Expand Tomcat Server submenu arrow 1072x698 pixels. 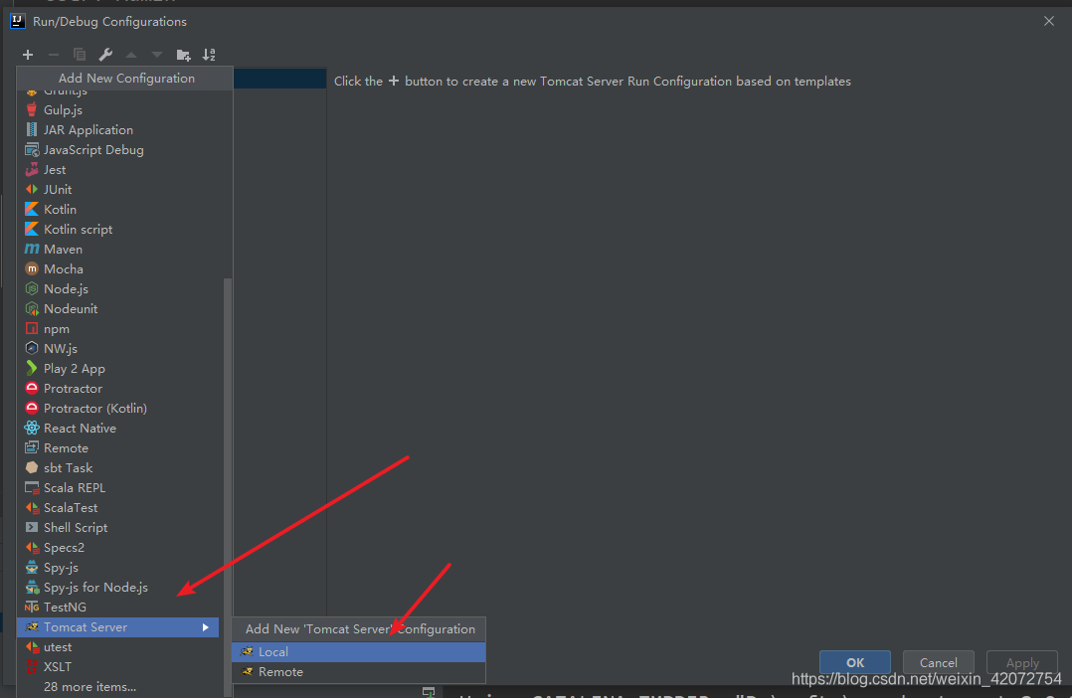[x=205, y=626]
